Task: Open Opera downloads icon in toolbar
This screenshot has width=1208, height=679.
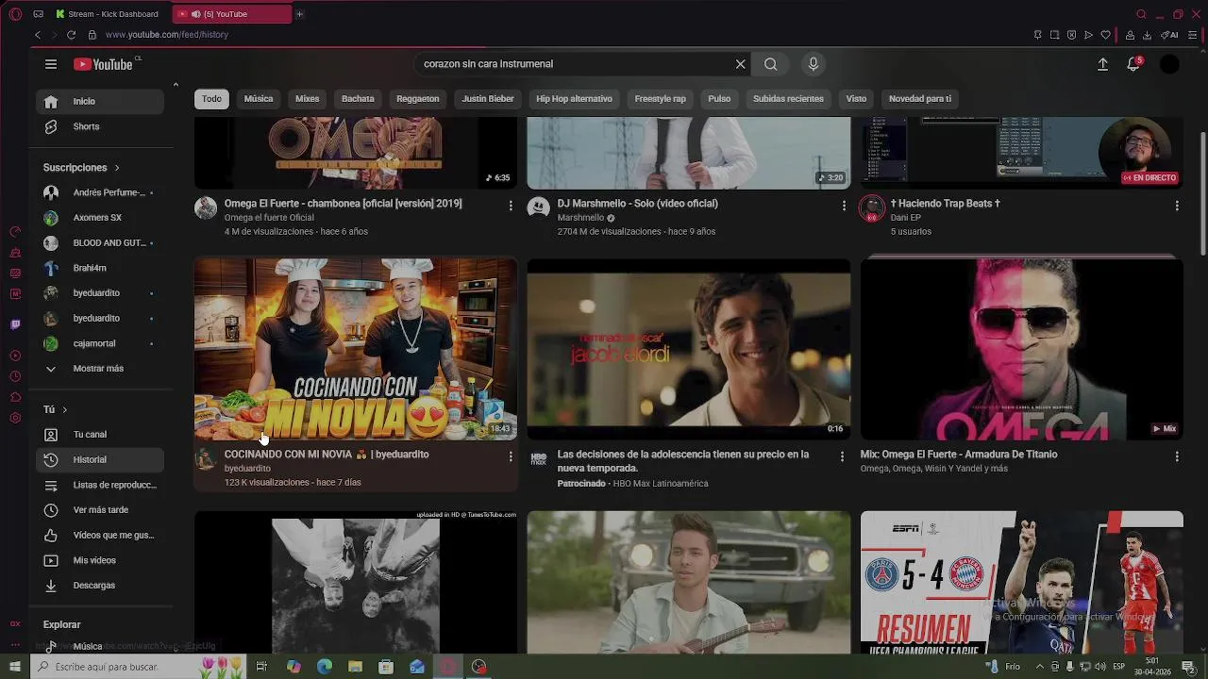Action: pyautogui.click(x=1147, y=35)
